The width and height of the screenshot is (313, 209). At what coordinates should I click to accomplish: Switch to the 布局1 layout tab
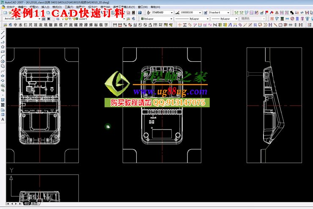(x=35, y=203)
